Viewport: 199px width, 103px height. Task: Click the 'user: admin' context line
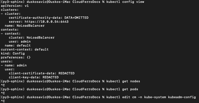[x=20, y=41]
